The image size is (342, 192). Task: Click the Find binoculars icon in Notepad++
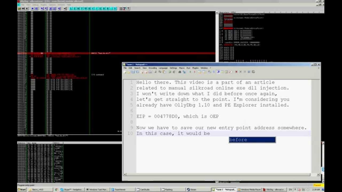(x=180, y=72)
